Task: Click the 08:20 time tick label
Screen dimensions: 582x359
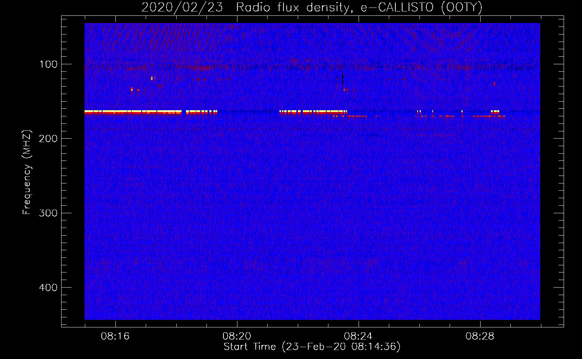Action: pyautogui.click(x=237, y=336)
